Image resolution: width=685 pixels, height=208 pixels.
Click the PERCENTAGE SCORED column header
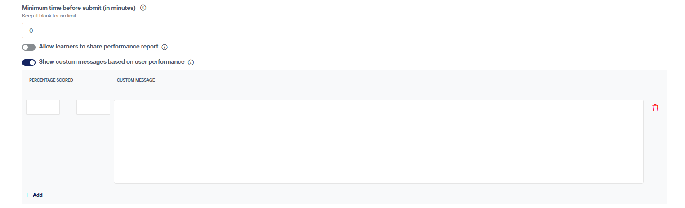(x=51, y=80)
